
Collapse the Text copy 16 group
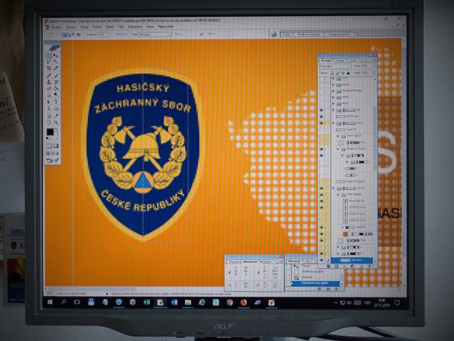pyautogui.click(x=338, y=195)
